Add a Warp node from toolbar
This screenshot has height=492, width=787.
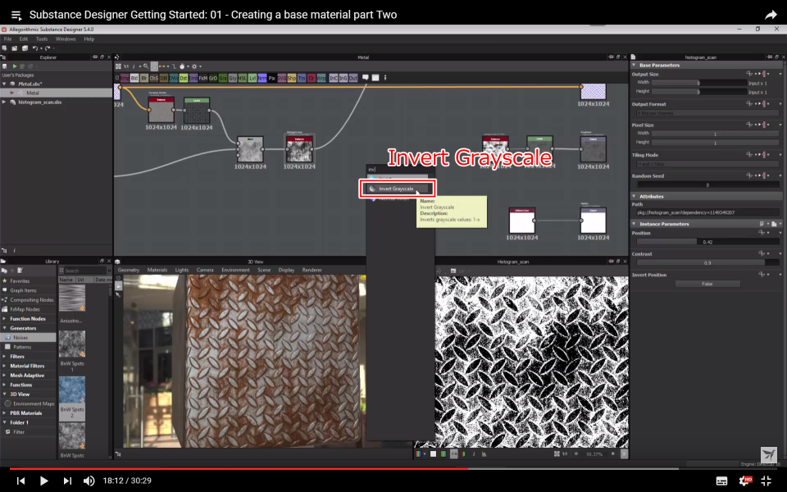pos(321,78)
